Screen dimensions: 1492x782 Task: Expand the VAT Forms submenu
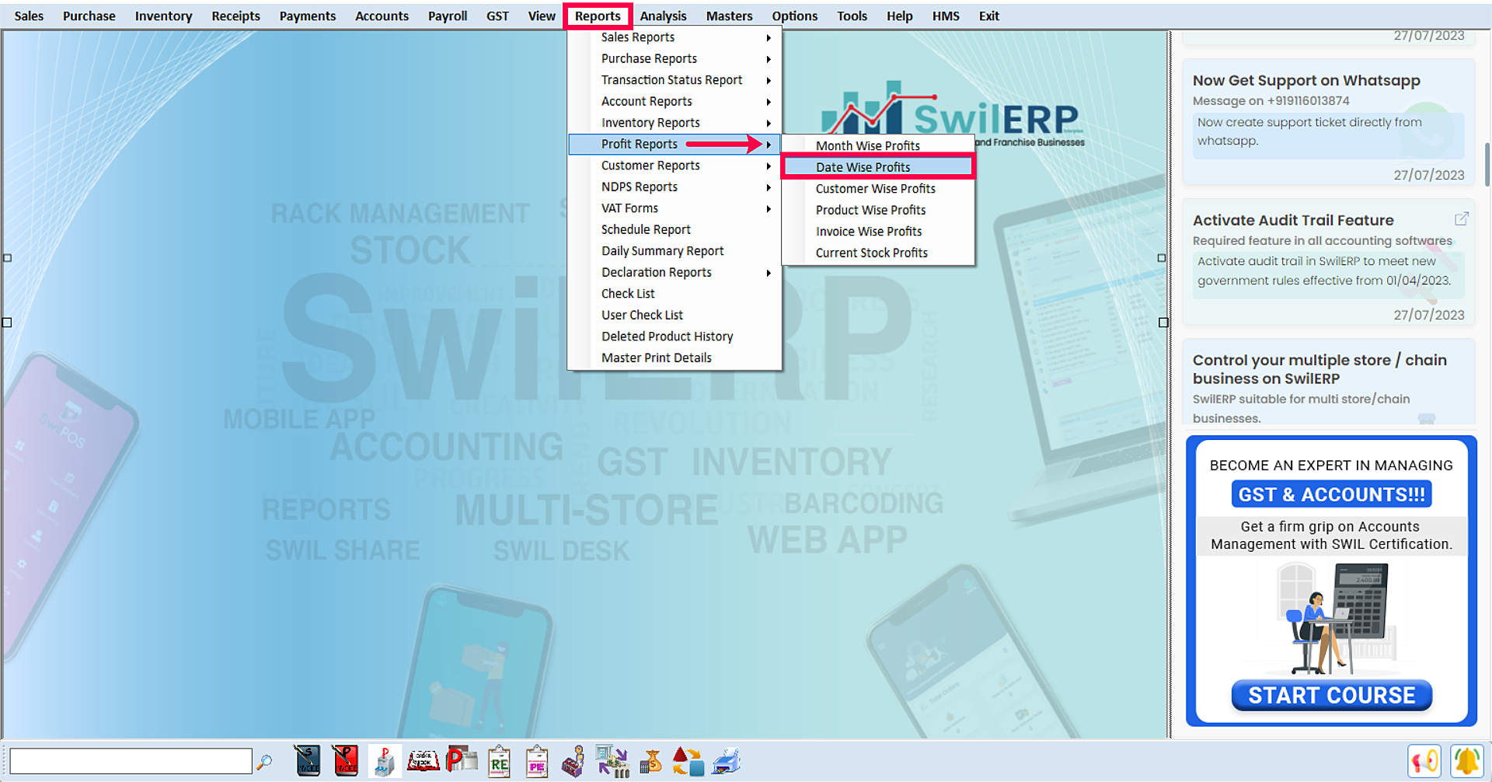click(x=675, y=208)
